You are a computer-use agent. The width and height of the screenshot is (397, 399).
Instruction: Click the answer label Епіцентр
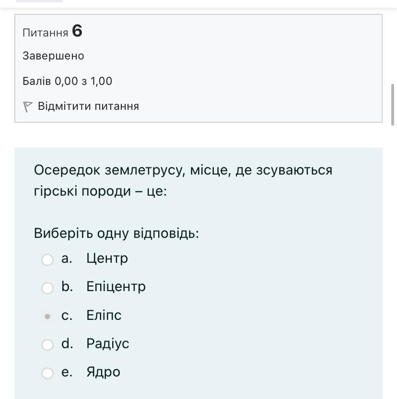click(x=116, y=287)
